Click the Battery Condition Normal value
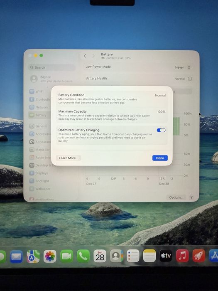 coord(160,95)
